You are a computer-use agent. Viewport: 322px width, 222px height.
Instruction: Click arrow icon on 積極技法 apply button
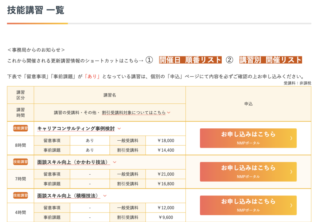click(x=291, y=205)
